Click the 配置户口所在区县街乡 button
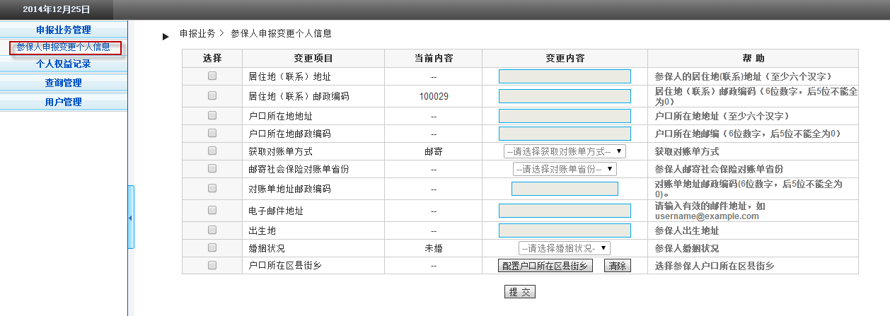The width and height of the screenshot is (890, 316). point(545,266)
